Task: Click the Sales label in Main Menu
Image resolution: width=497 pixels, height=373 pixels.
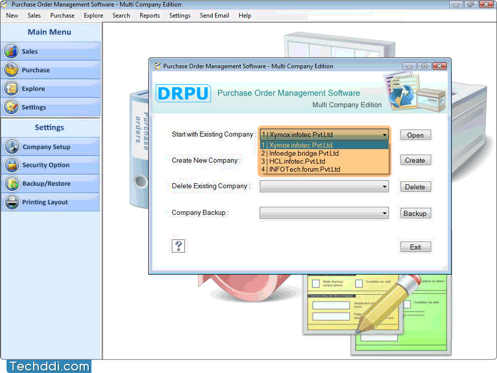Action: tap(30, 52)
